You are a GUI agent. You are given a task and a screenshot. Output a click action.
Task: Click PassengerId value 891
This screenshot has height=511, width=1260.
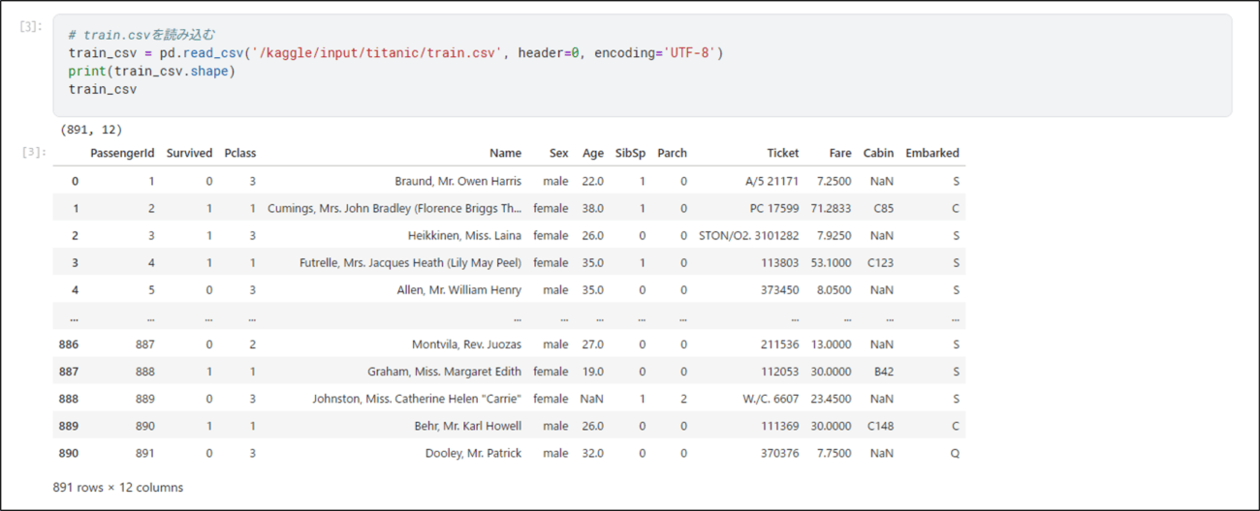(x=144, y=453)
